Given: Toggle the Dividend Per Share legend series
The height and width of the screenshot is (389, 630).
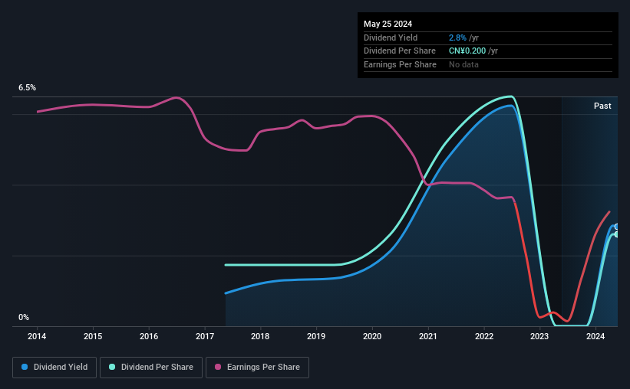Looking at the screenshot, I should [151, 368].
